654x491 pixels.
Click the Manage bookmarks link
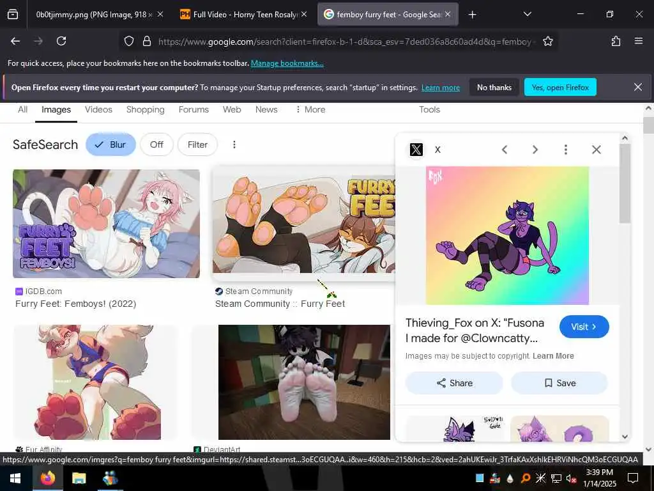(287, 63)
